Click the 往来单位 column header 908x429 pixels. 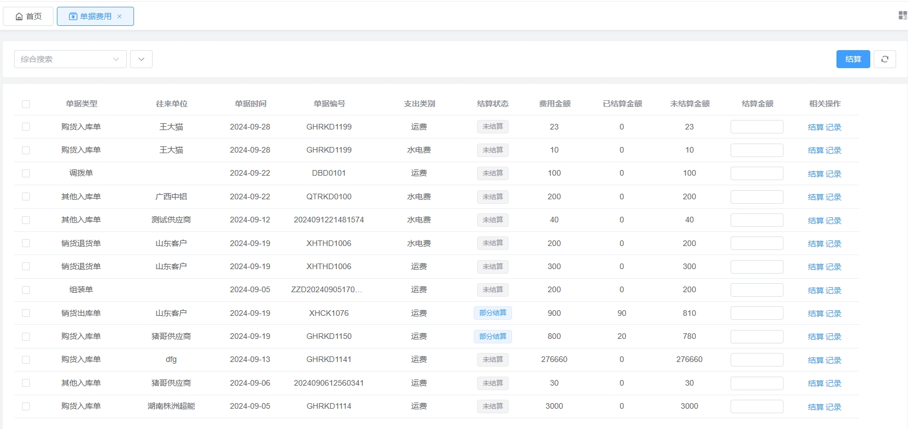tap(172, 104)
